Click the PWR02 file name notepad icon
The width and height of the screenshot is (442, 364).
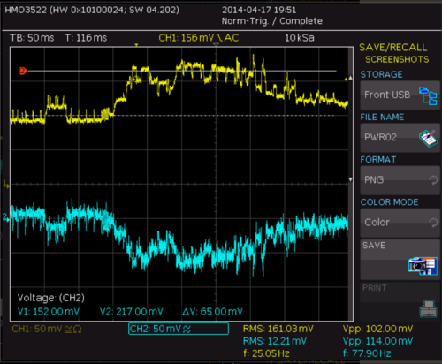tap(428, 138)
